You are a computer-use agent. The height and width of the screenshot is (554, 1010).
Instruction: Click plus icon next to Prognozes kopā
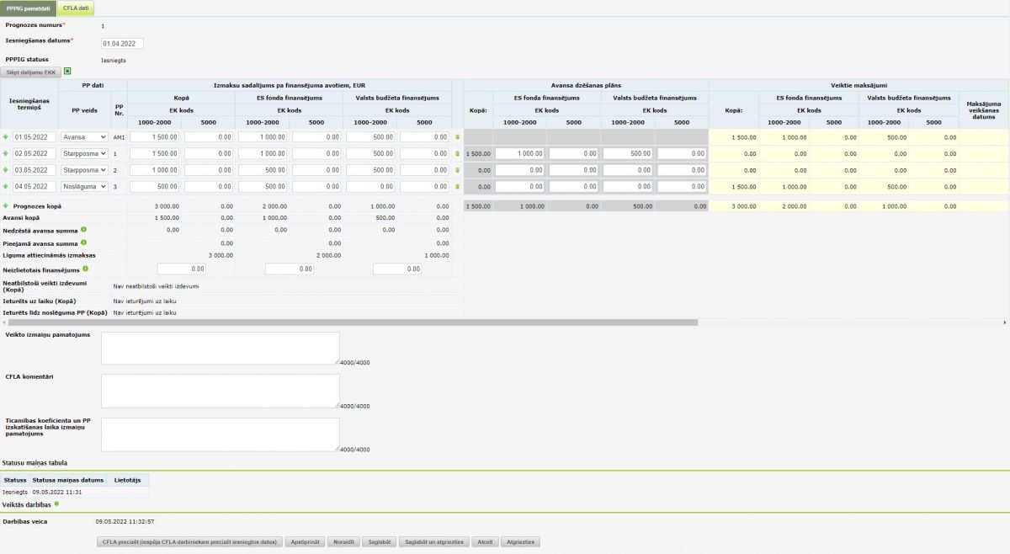point(6,206)
